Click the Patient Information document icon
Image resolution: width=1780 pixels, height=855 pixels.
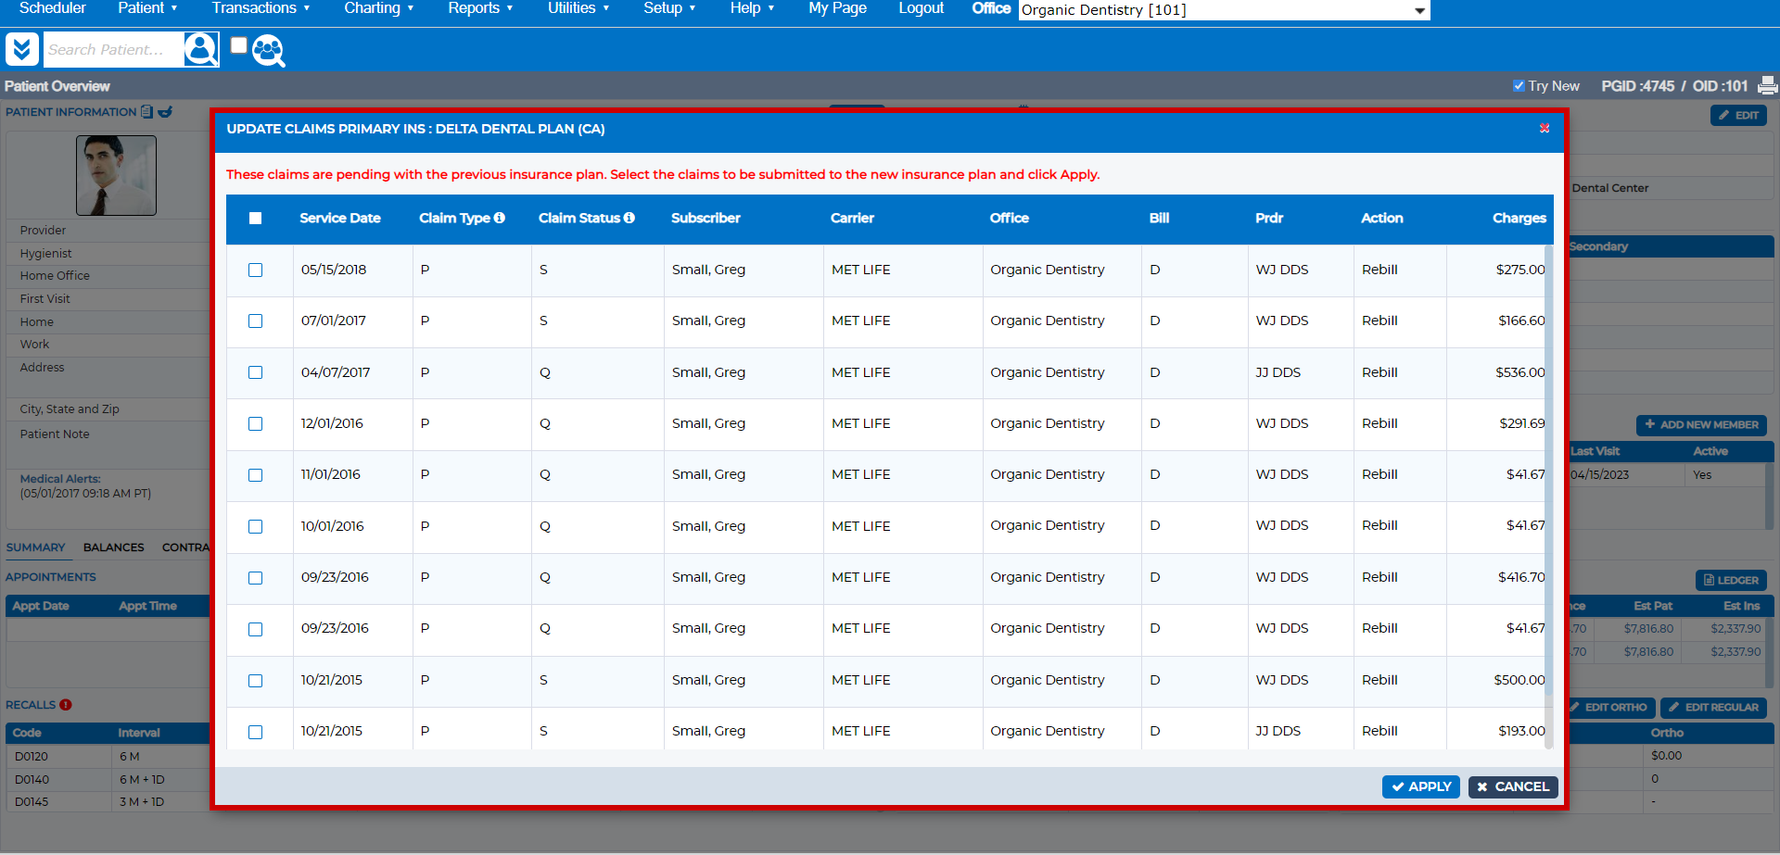click(x=146, y=112)
